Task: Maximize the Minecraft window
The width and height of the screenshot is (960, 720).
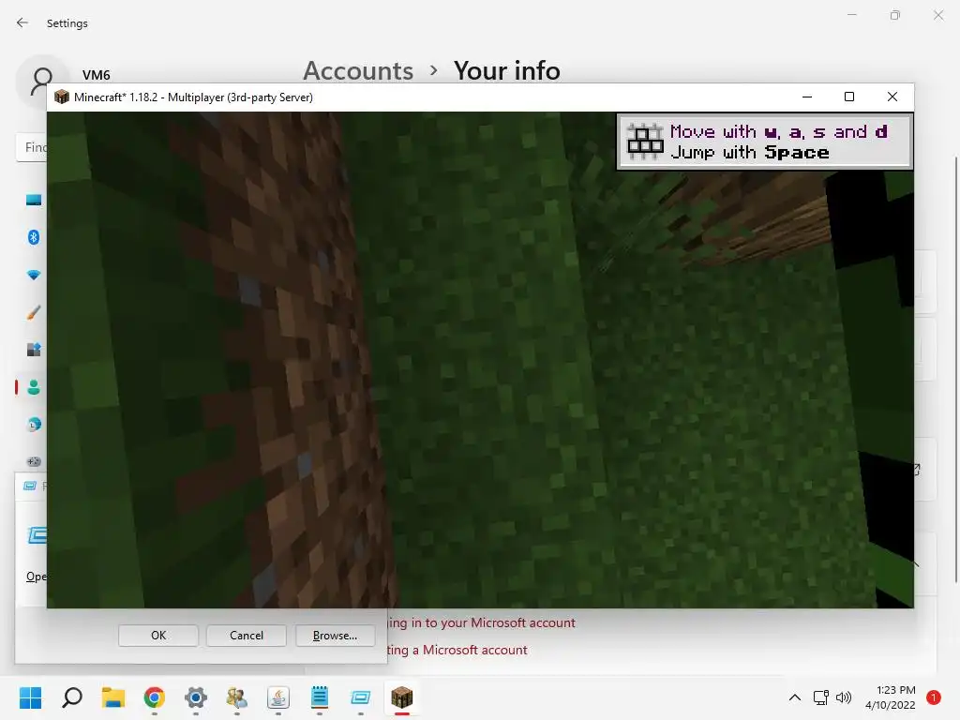Action: [x=849, y=97]
